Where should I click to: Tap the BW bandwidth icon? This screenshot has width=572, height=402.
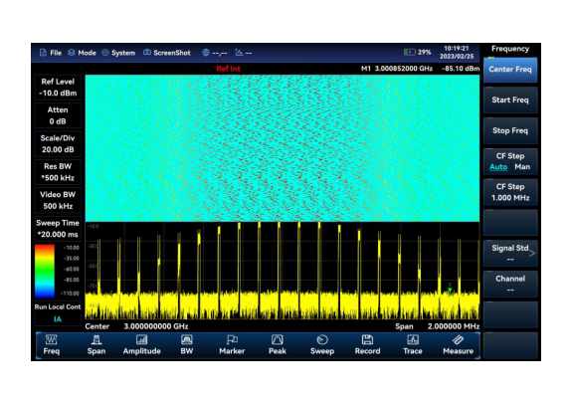point(187,340)
